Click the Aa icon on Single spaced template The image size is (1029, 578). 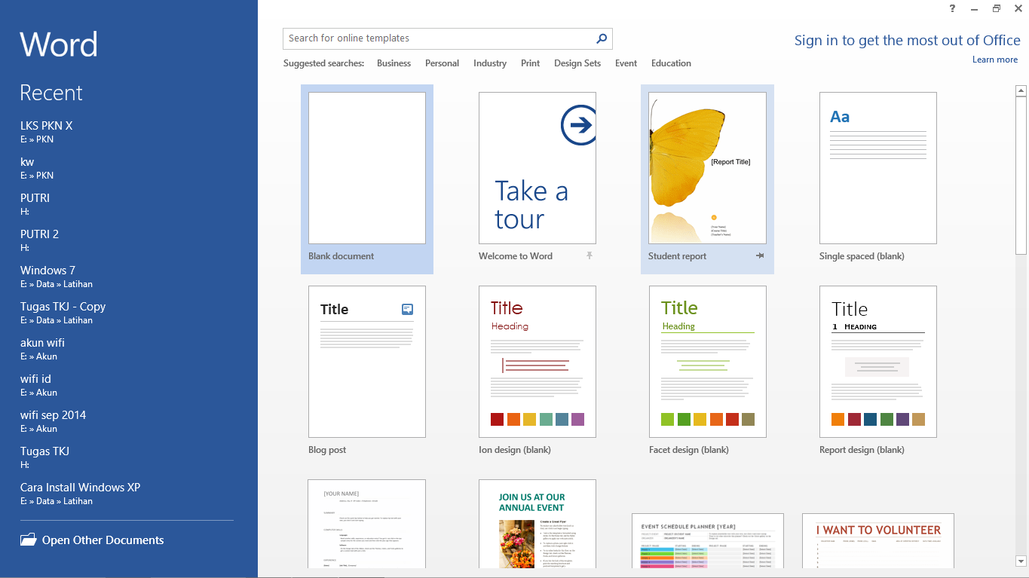839,118
